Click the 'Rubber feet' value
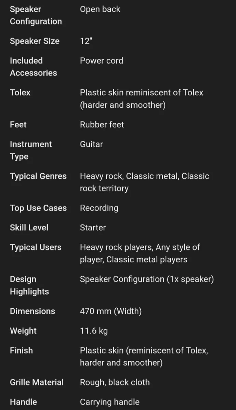236x410 pixels. click(102, 125)
